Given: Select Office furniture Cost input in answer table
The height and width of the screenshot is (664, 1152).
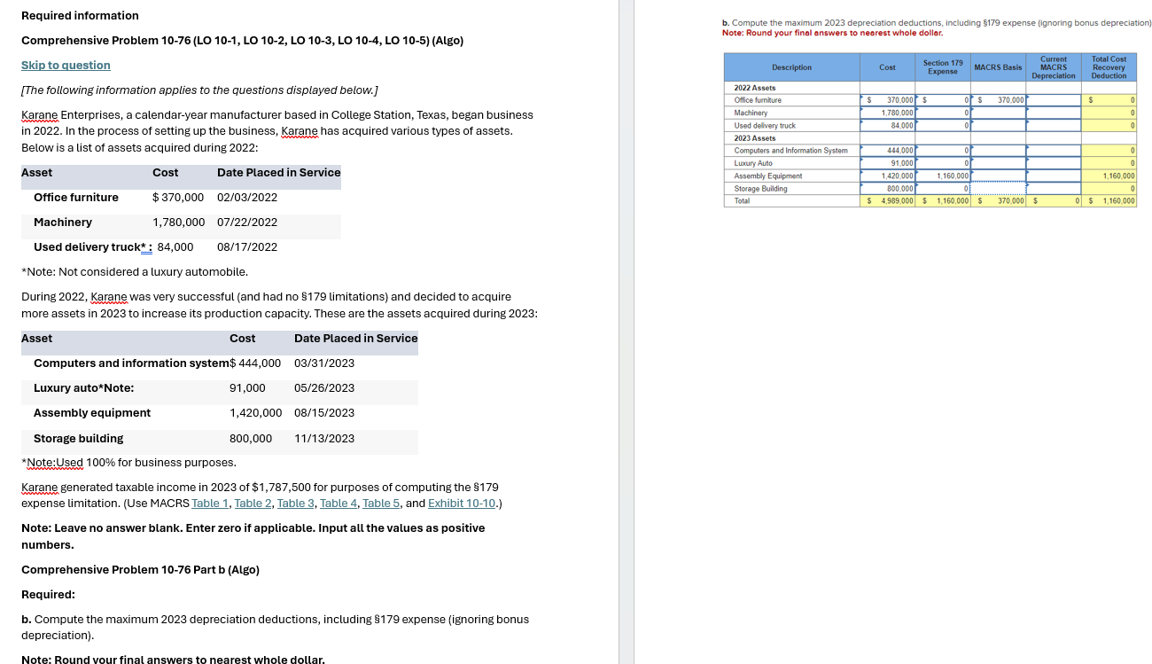Looking at the screenshot, I should click(x=888, y=100).
